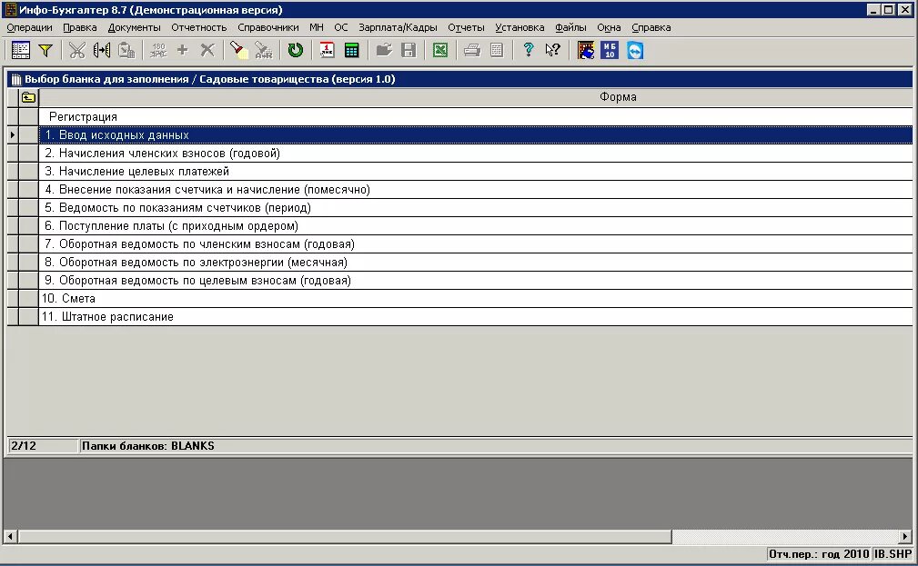Screen dimensions: 918x566
Task: Click the folder-up icon in the table header
Action: pyautogui.click(x=29, y=97)
